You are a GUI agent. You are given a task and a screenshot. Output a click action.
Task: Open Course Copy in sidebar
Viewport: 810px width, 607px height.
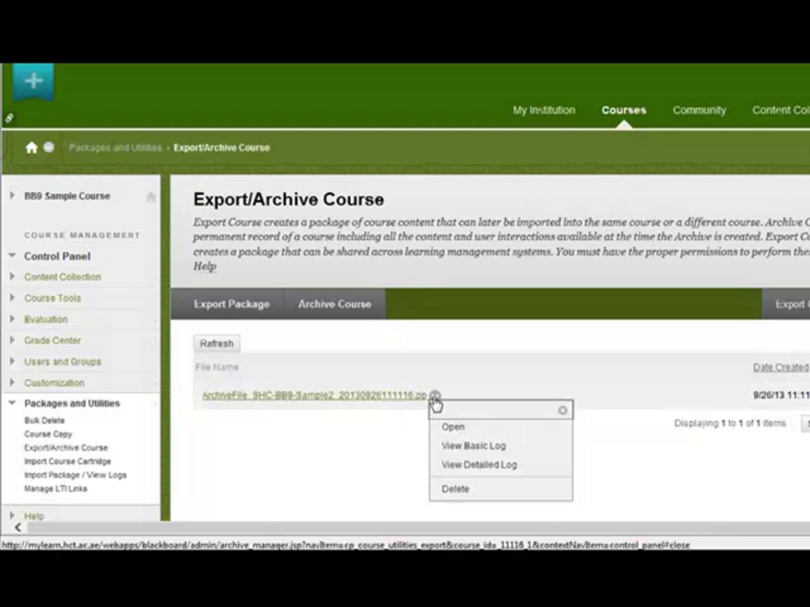tap(48, 434)
